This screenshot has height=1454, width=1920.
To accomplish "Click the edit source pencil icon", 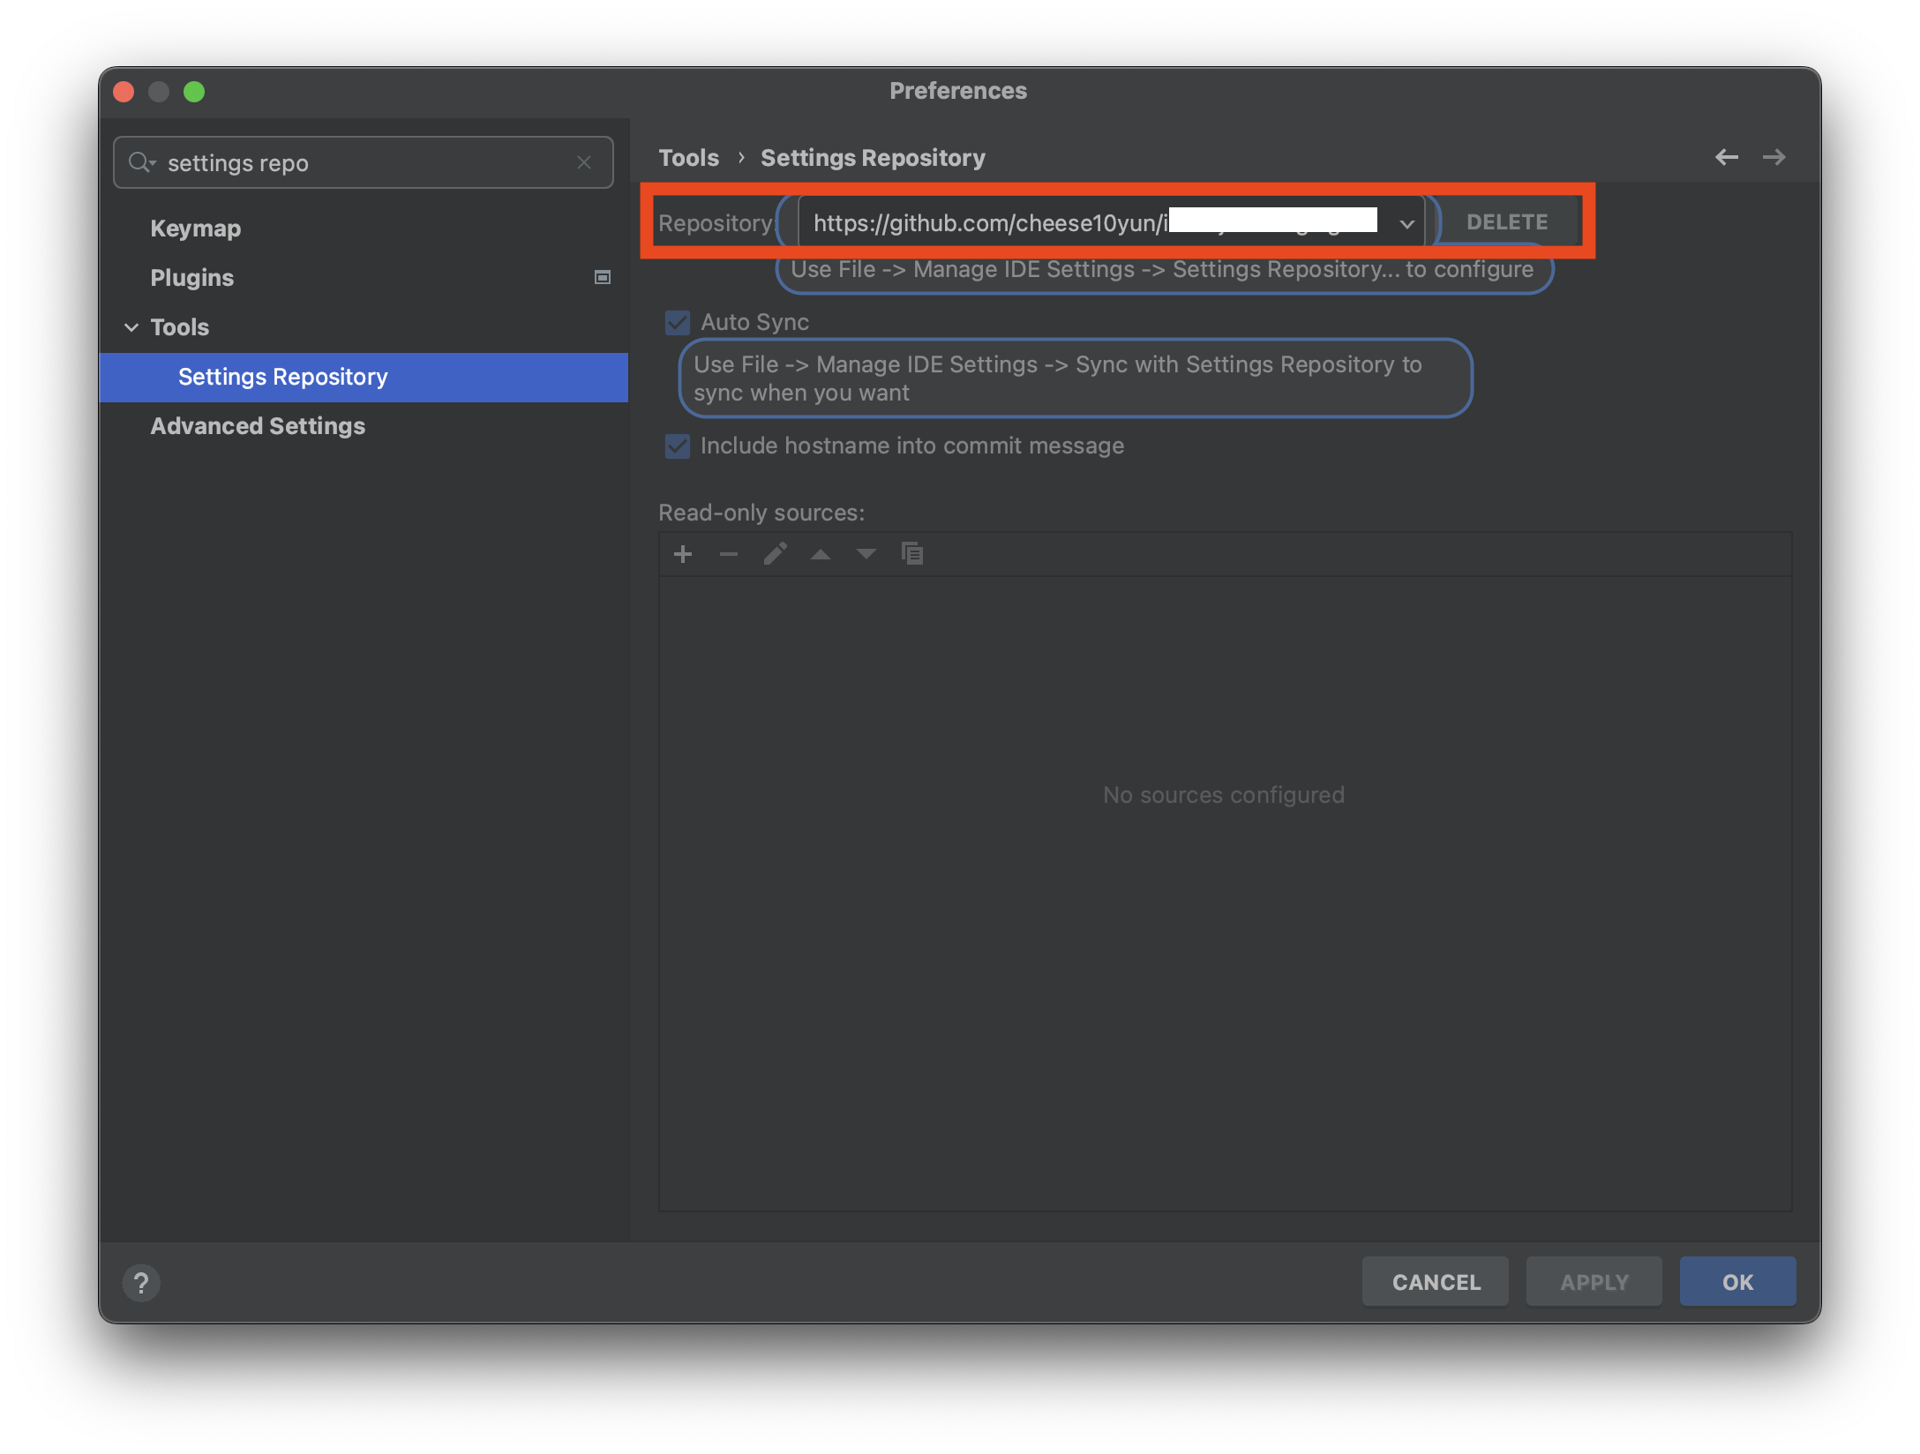I will click(x=775, y=554).
